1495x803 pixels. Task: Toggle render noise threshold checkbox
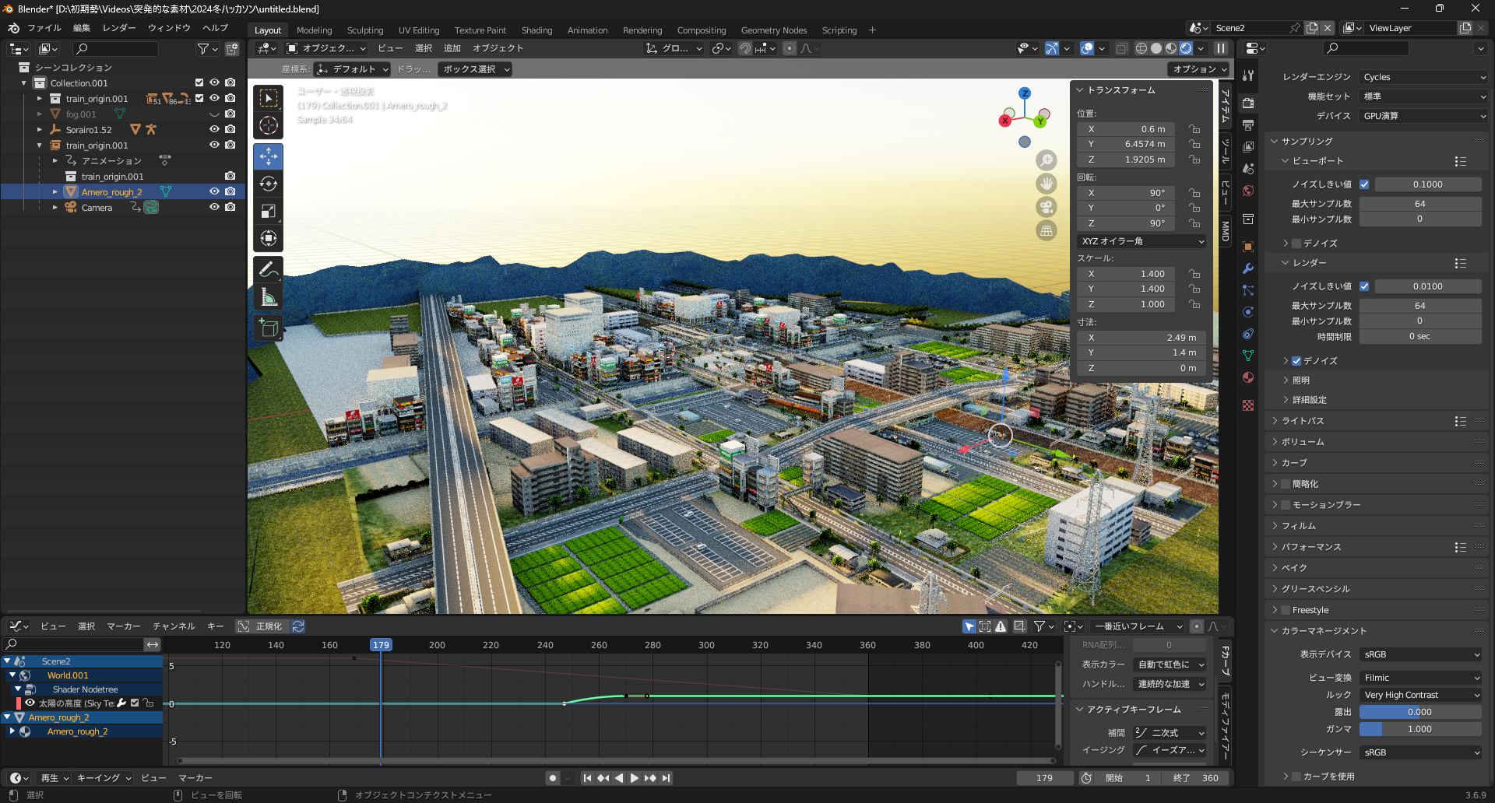[x=1364, y=286]
